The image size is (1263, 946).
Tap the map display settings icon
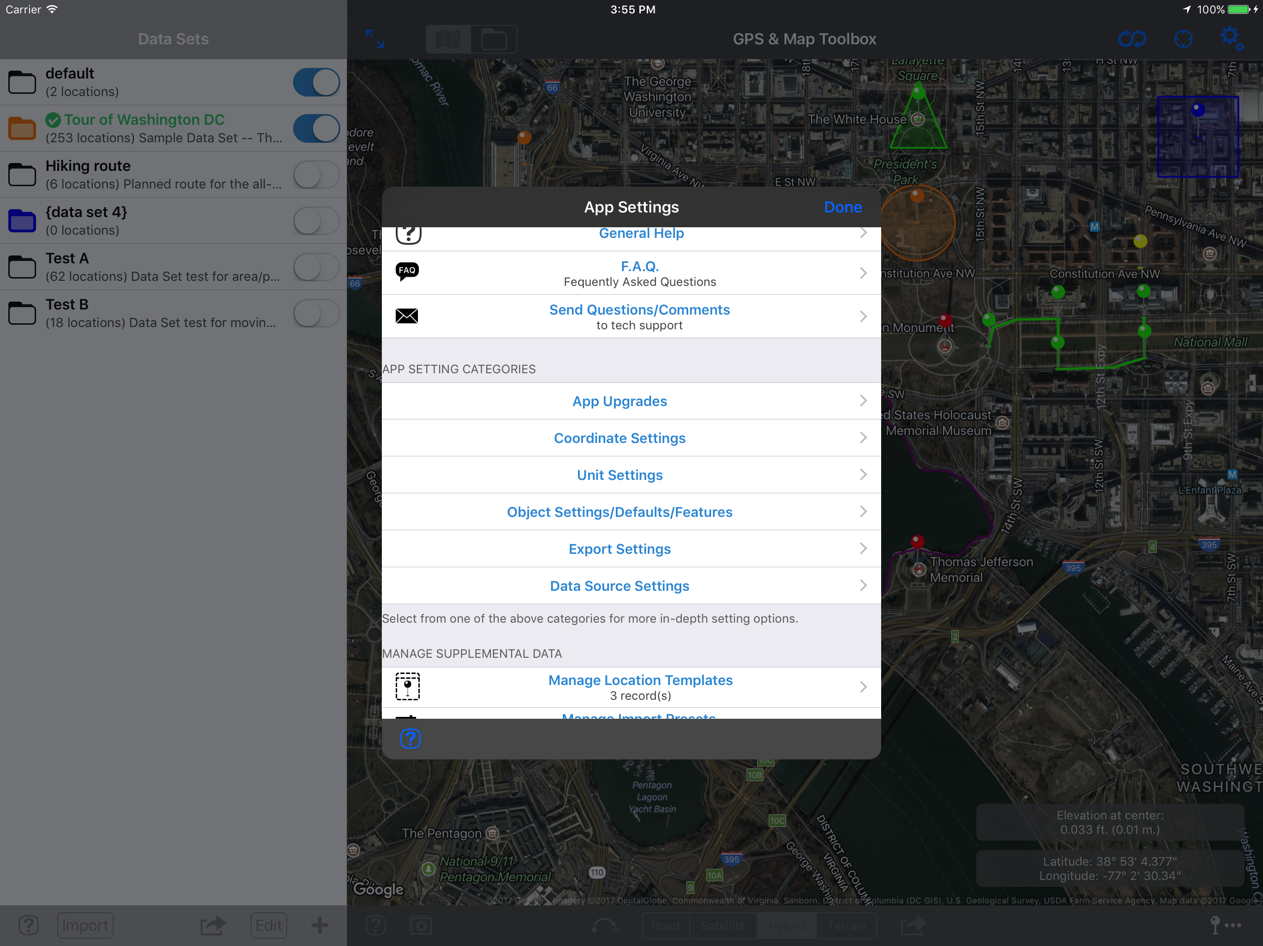[421, 925]
